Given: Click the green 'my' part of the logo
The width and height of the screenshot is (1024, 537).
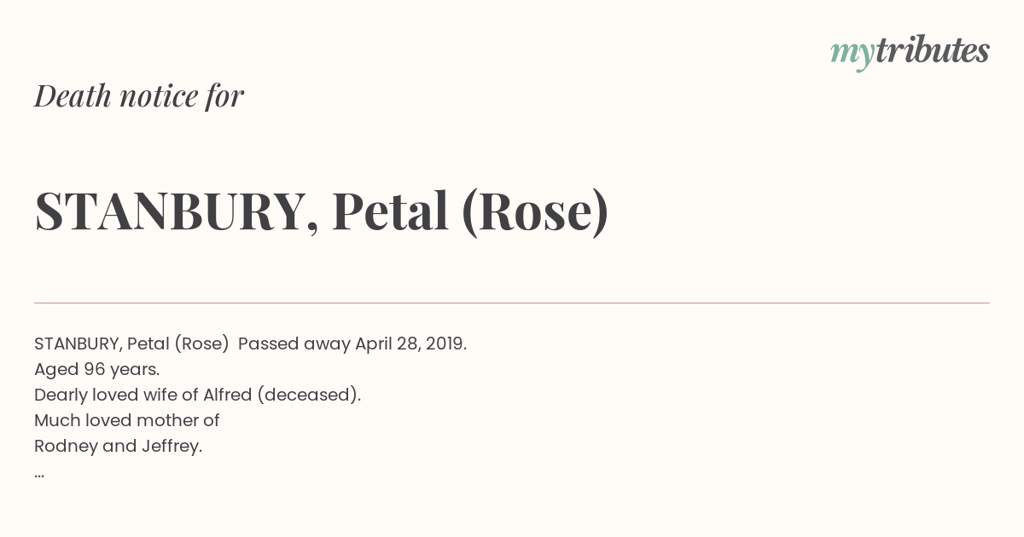Looking at the screenshot, I should pos(852,54).
